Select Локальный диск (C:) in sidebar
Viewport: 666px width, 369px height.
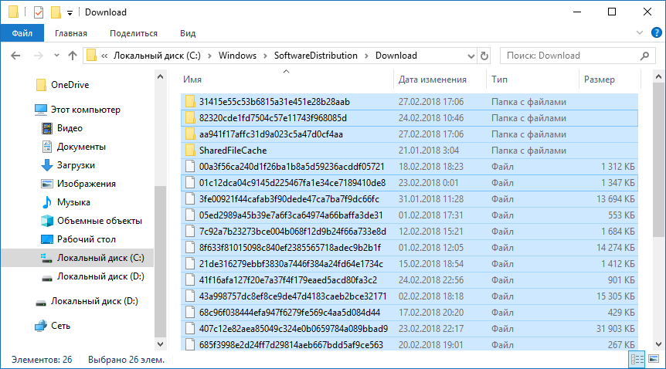pyautogui.click(x=77, y=258)
